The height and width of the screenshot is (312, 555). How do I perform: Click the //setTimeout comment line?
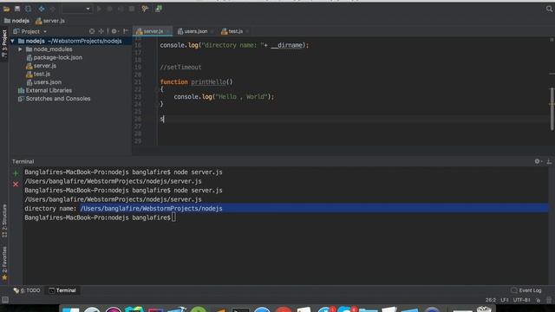(x=180, y=68)
